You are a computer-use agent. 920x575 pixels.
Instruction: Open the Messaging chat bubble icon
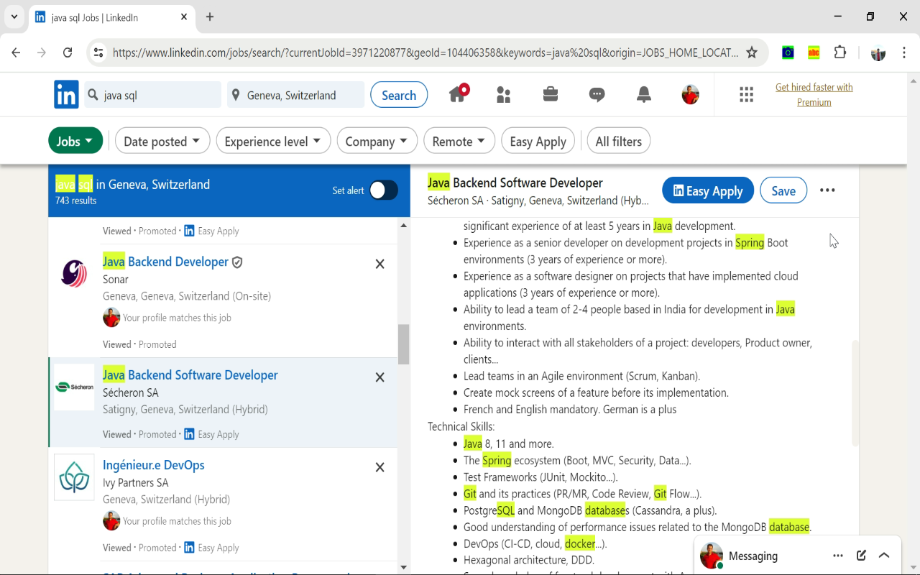pos(597,94)
